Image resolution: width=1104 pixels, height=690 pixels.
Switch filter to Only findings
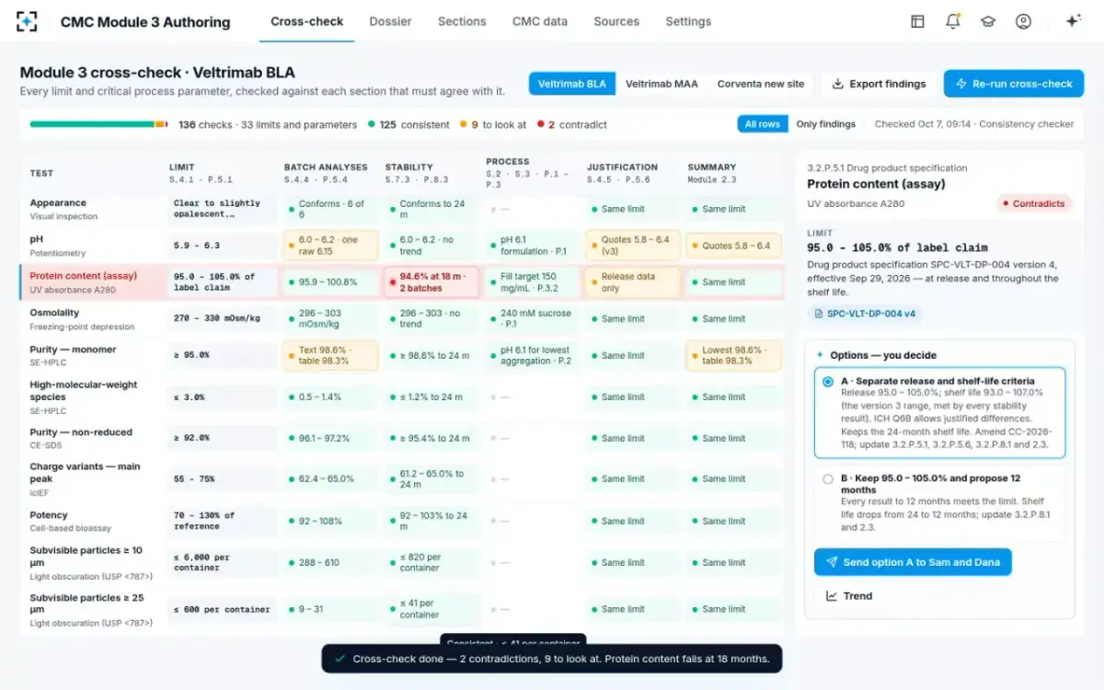coord(825,124)
